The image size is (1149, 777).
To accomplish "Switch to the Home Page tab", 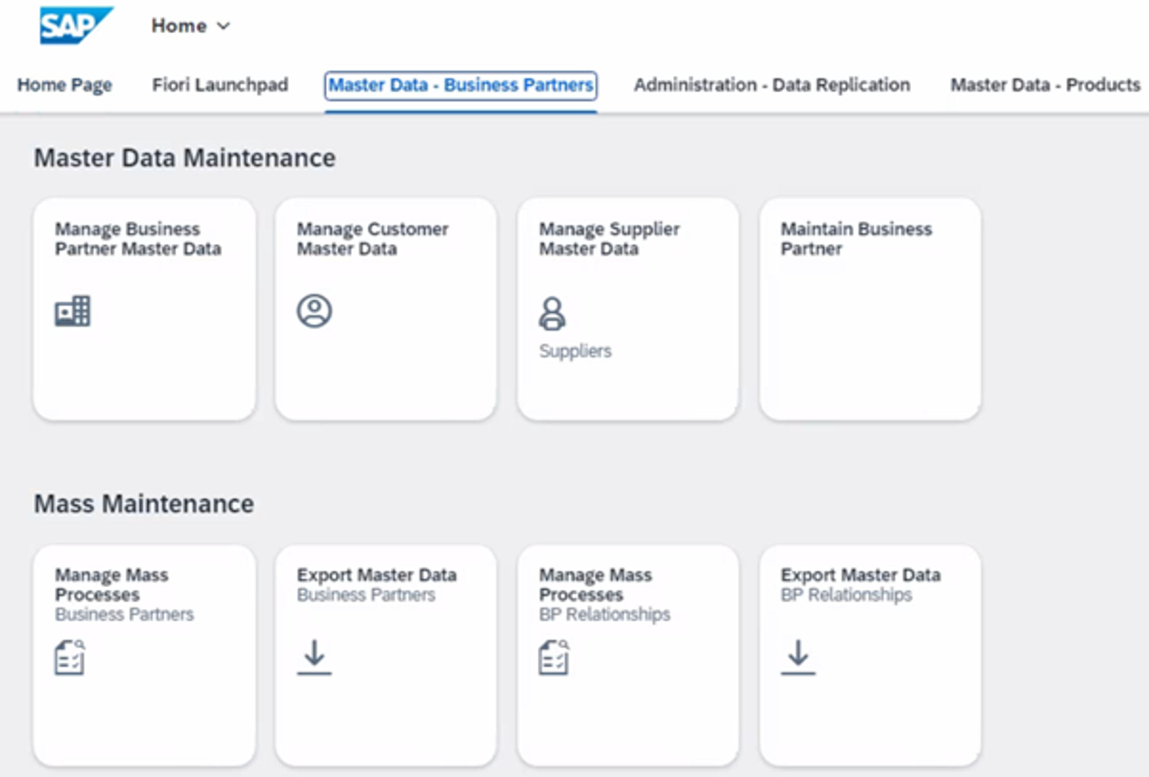I will [x=64, y=85].
